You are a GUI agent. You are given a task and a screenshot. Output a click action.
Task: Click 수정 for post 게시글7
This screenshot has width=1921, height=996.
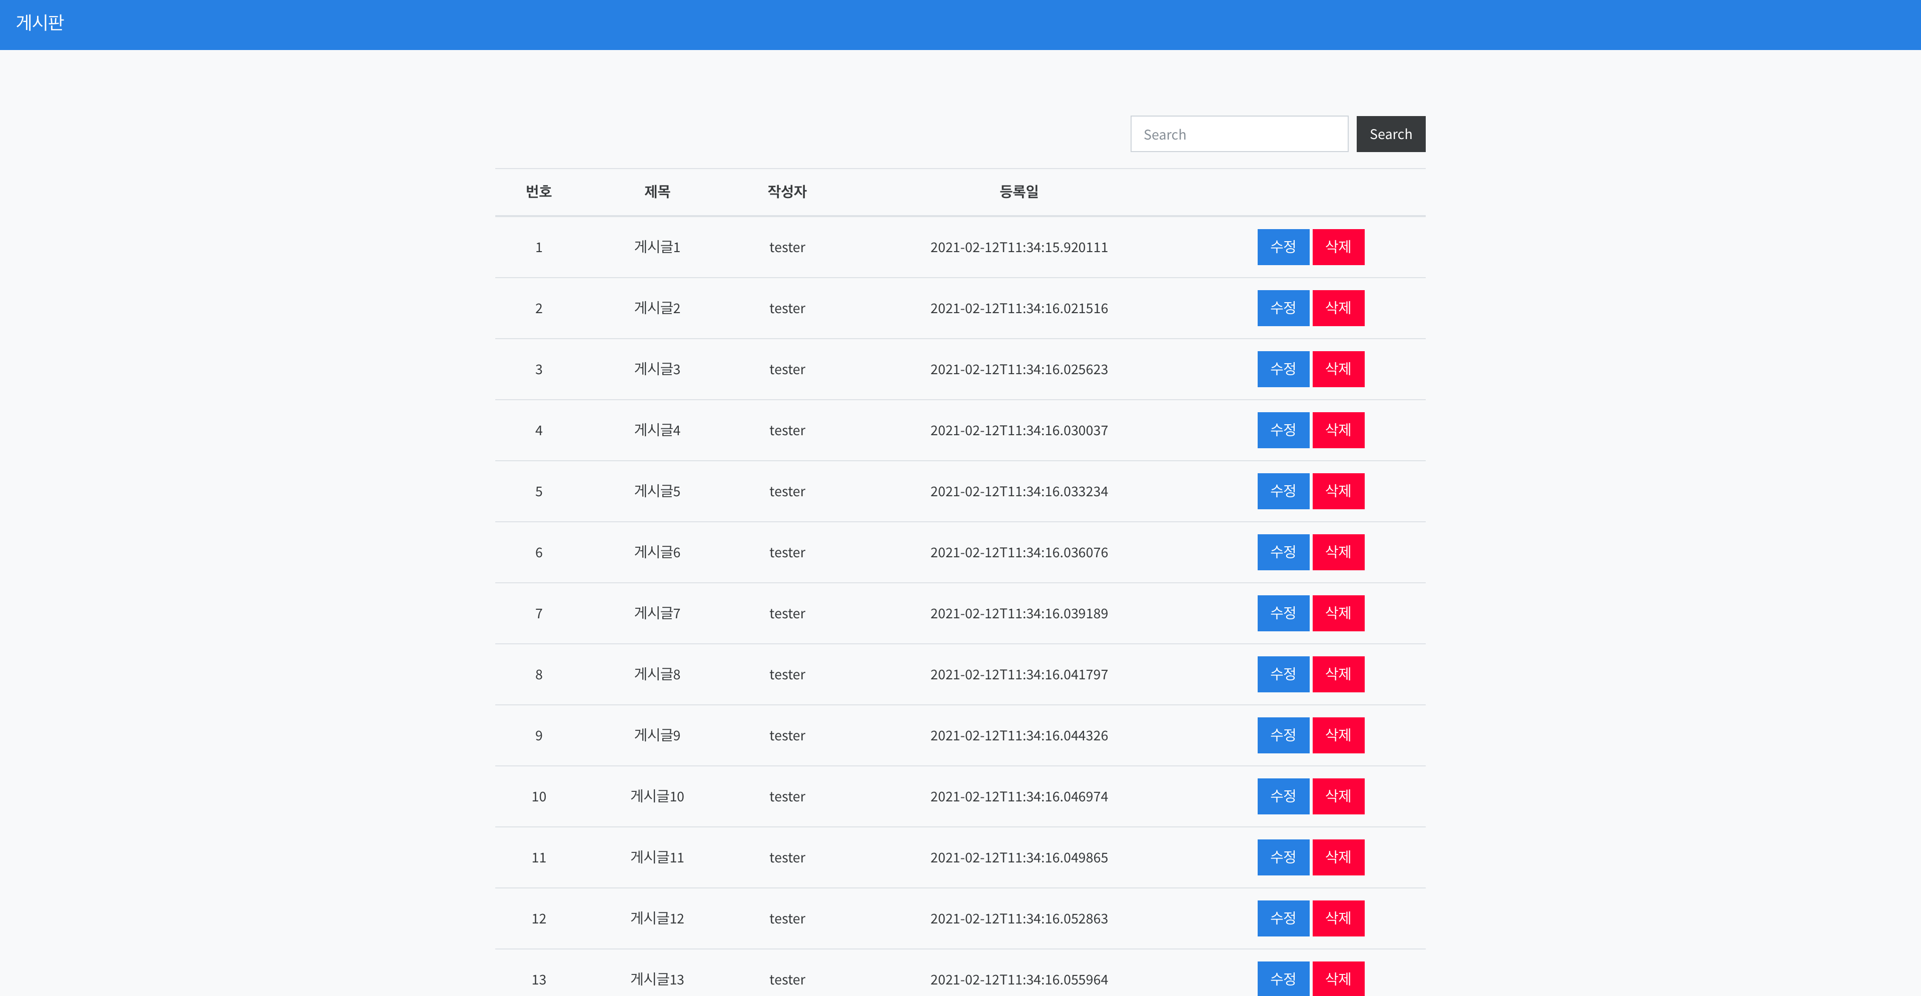coord(1283,613)
